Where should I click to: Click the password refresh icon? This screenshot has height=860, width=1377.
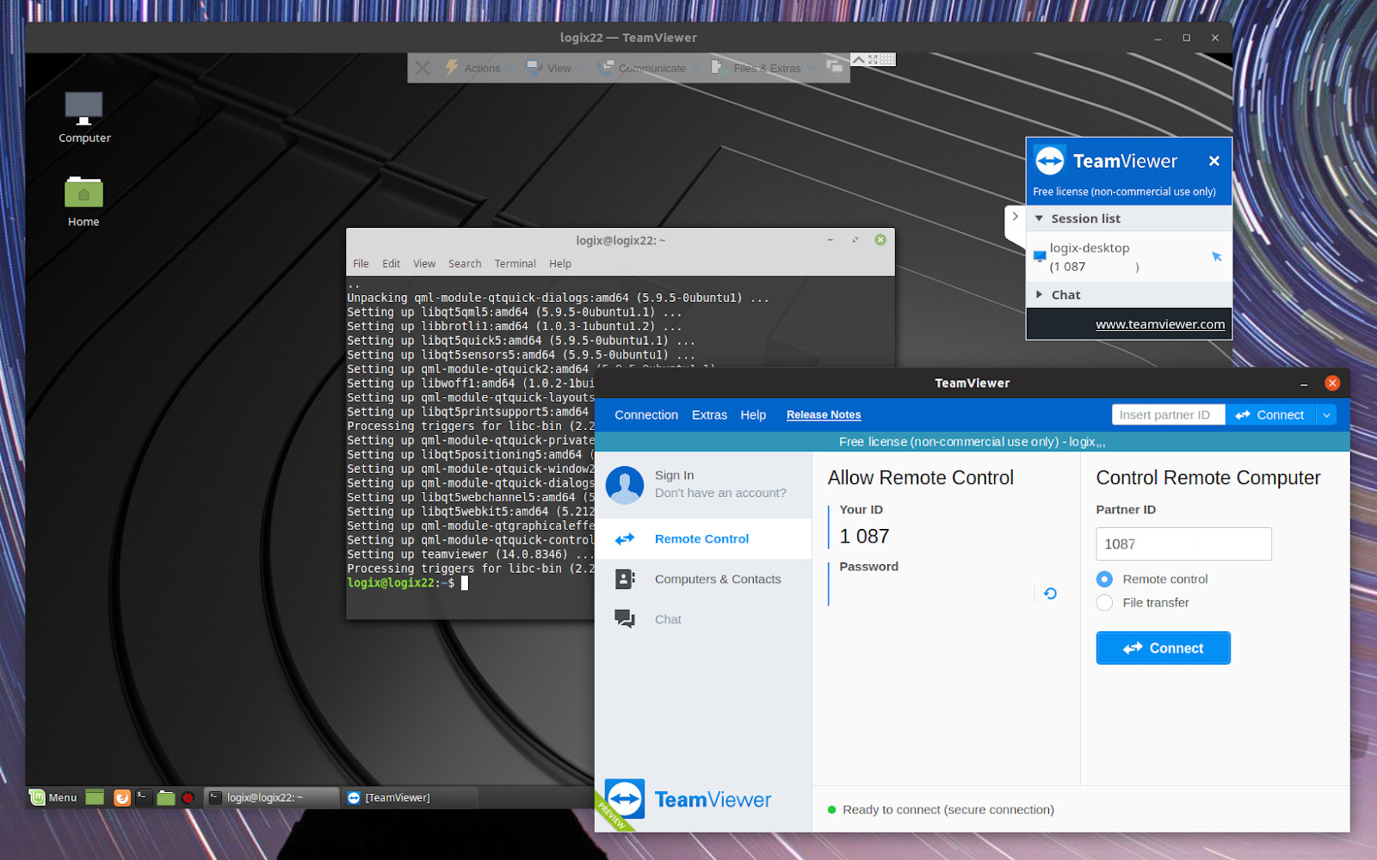[x=1048, y=593]
